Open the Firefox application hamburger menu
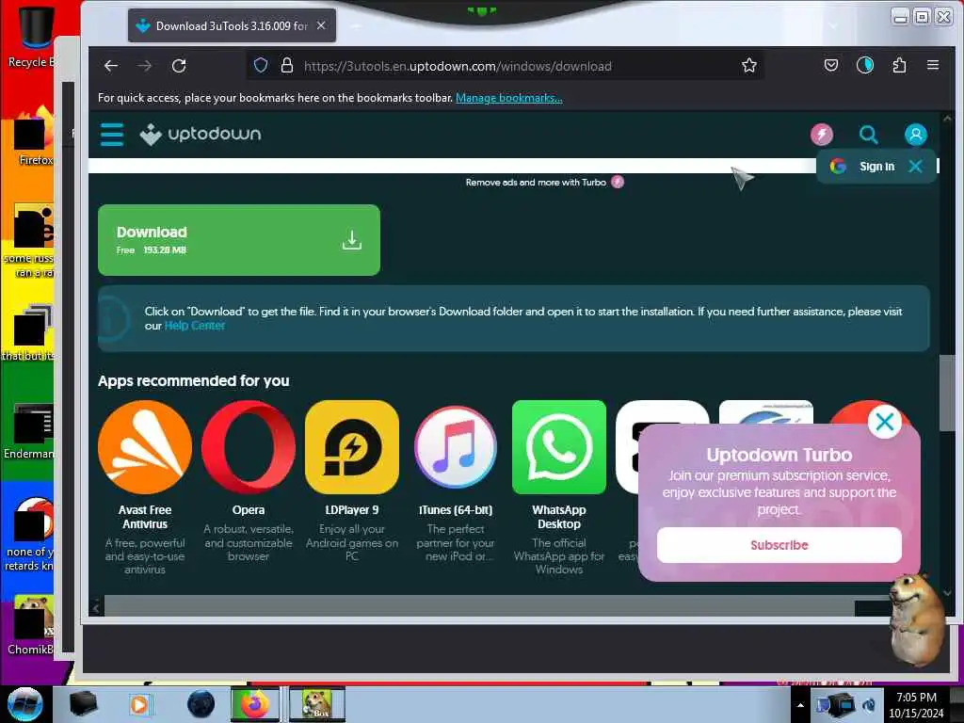The width and height of the screenshot is (964, 723). click(x=933, y=65)
